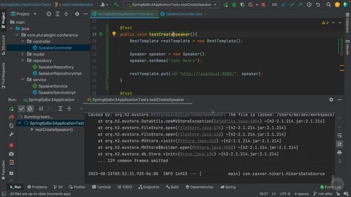Toggle show ignored tests button
This screenshot has width=351, height=197.
click(x=30, y=108)
